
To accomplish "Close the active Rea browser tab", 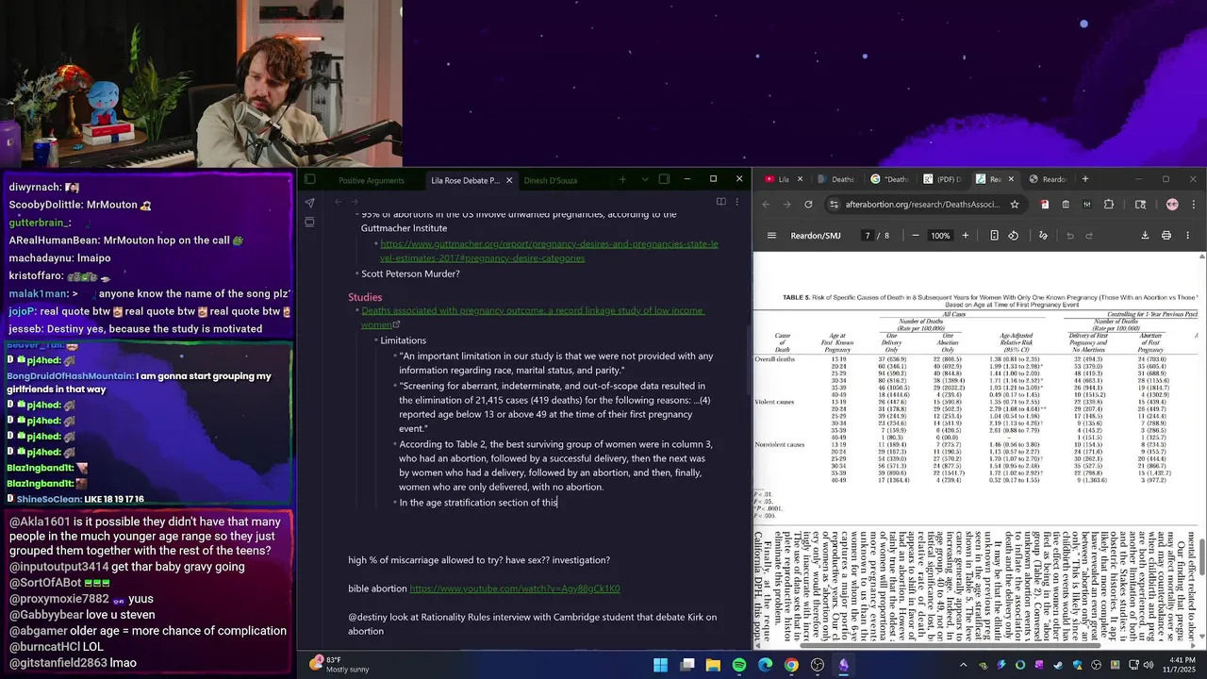I will (x=1011, y=179).
